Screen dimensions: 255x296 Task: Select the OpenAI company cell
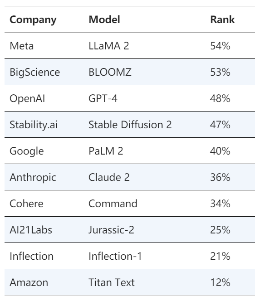click(x=27, y=99)
